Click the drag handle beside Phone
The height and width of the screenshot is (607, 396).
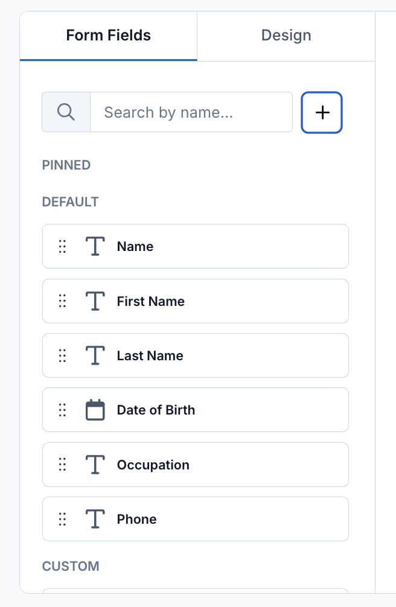point(62,519)
